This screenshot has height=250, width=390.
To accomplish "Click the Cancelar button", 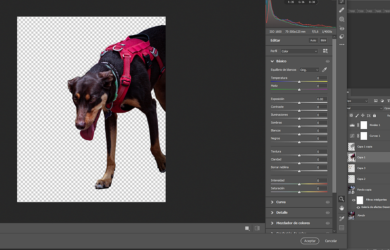I will (331, 241).
